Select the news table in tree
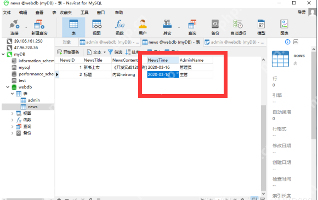 32,107
